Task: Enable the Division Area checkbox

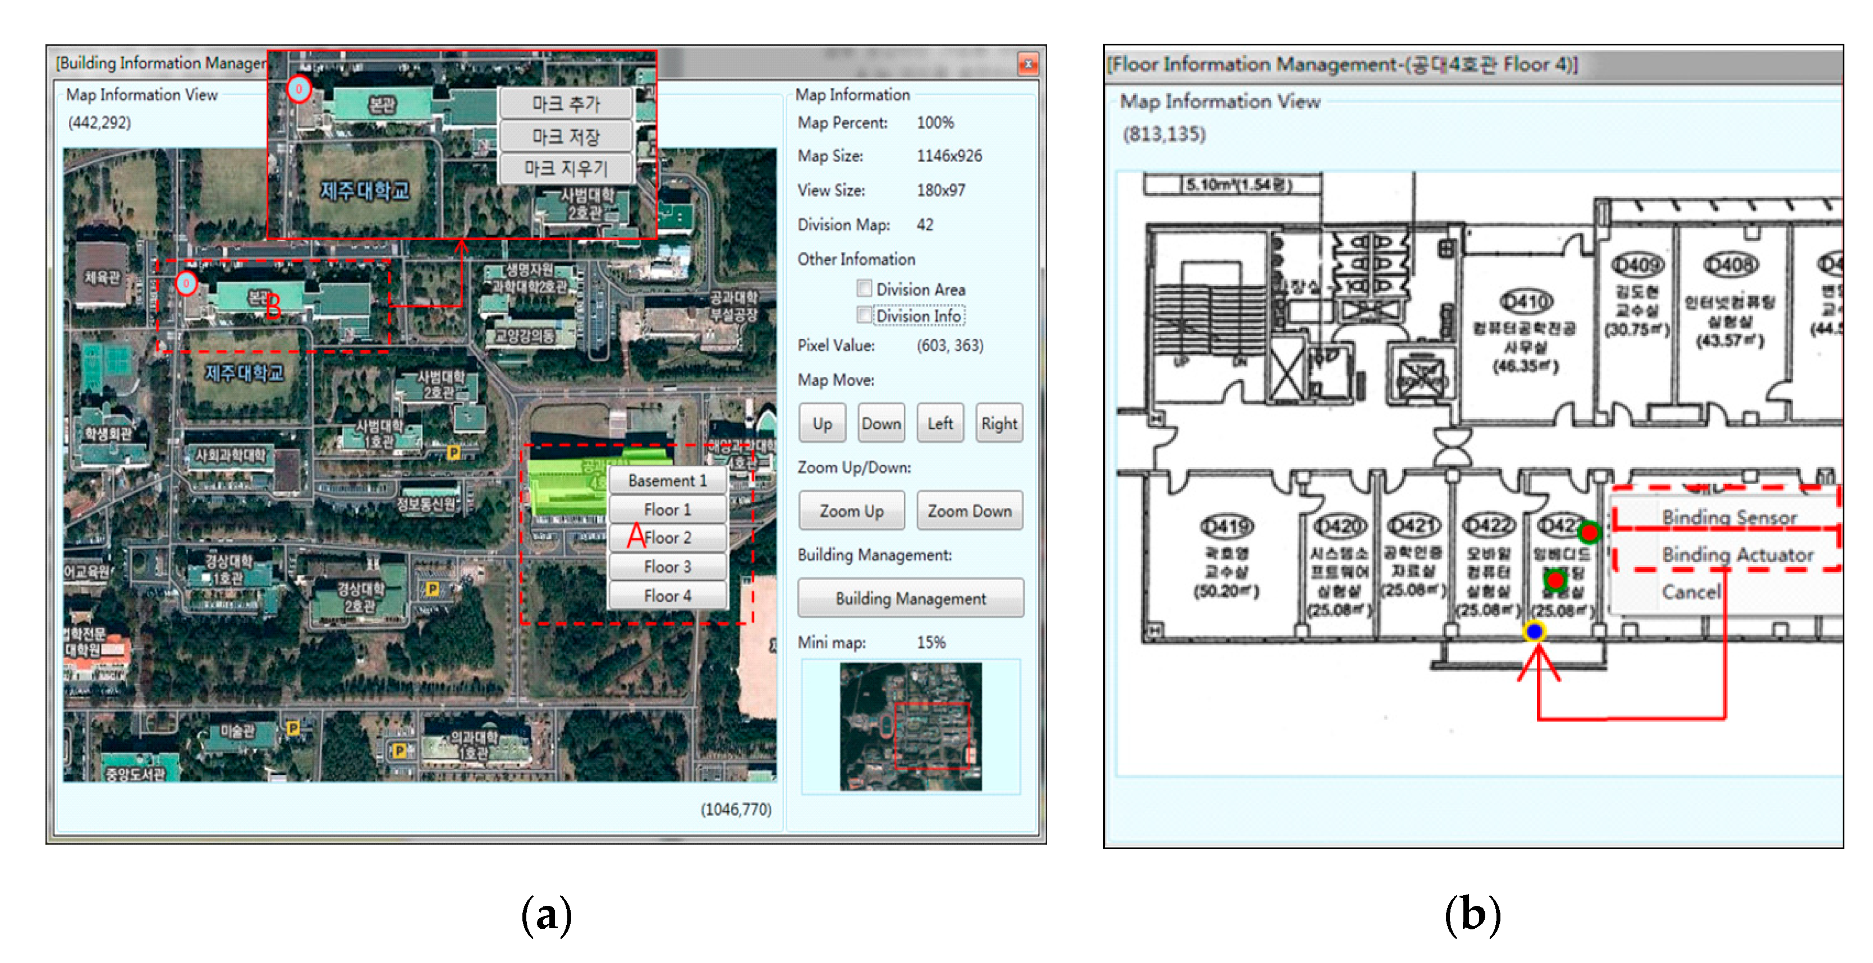Action: 864,288
